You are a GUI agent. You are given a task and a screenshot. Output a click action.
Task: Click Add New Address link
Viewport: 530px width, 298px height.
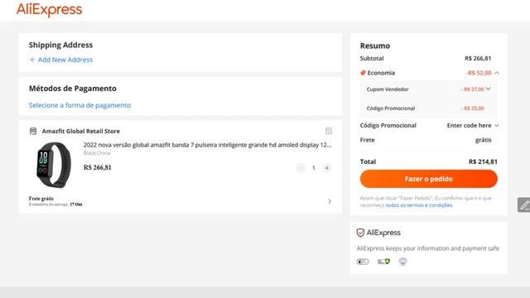pyautogui.click(x=65, y=60)
